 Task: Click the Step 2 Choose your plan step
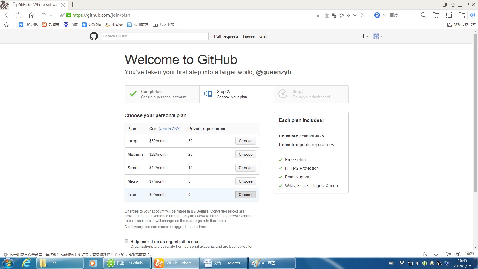point(237,94)
